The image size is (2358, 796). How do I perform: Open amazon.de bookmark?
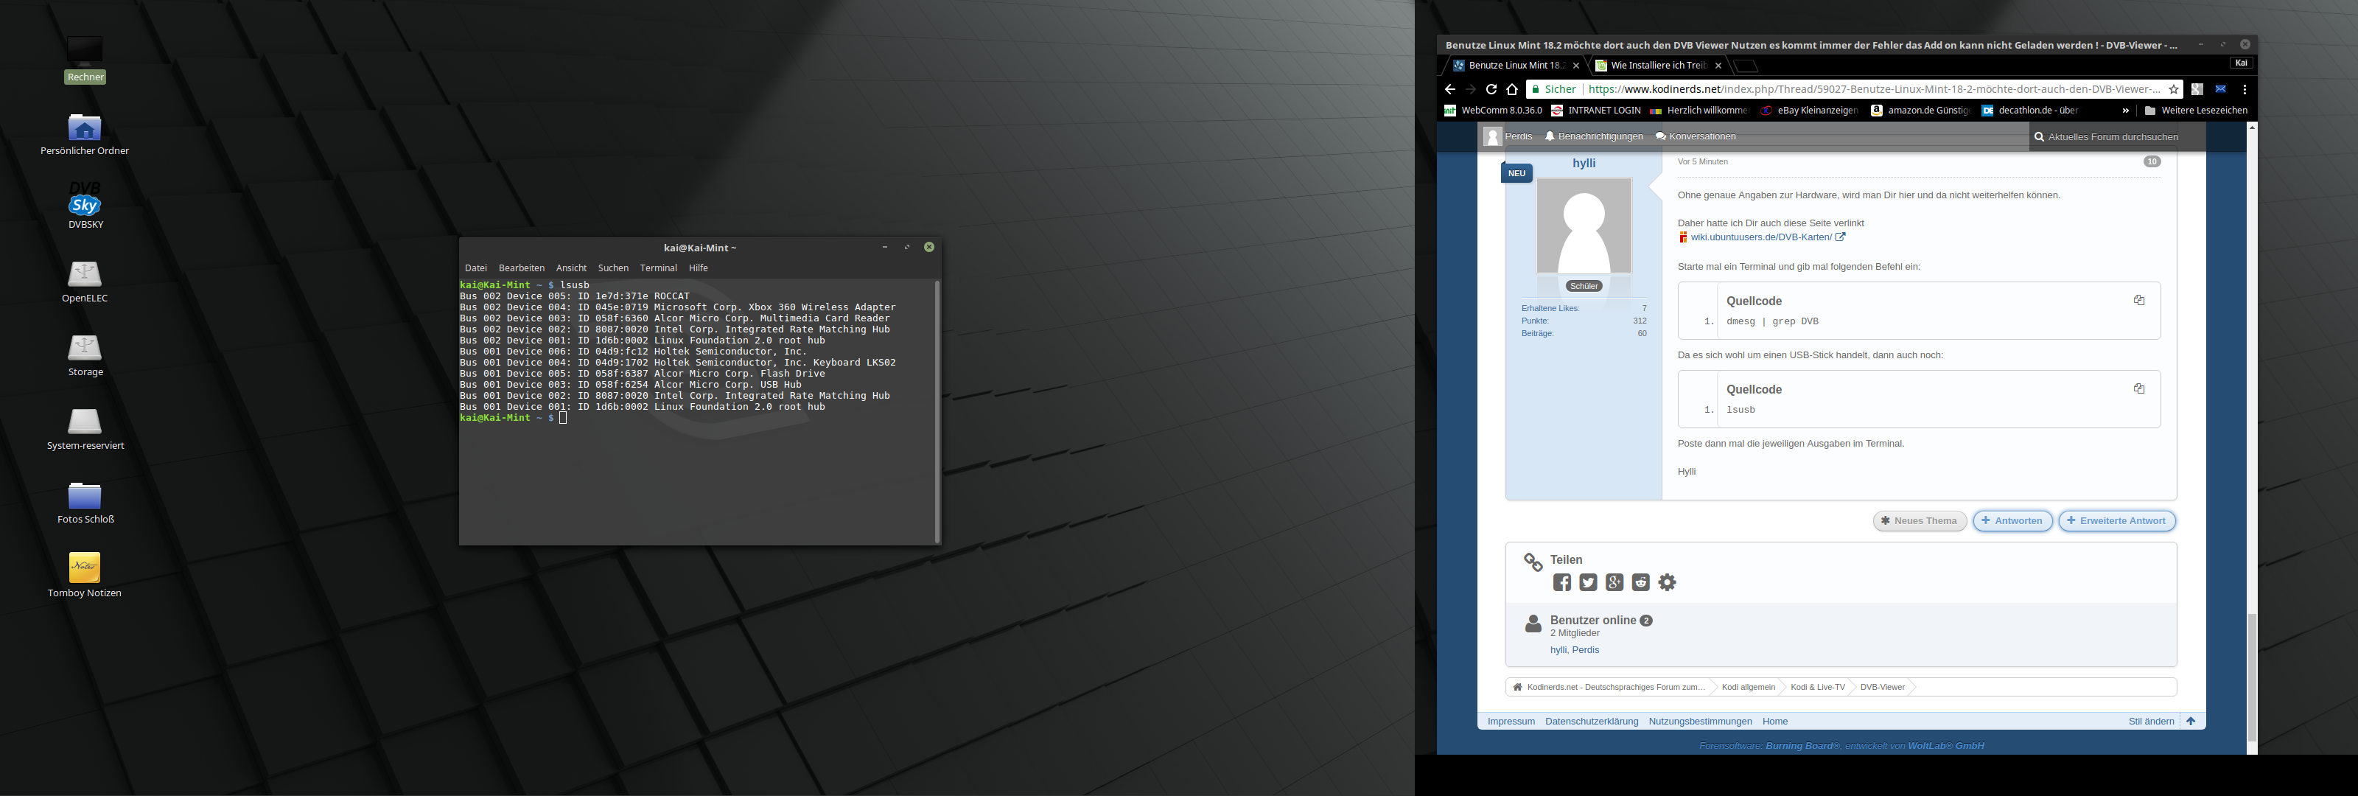coord(1920,110)
